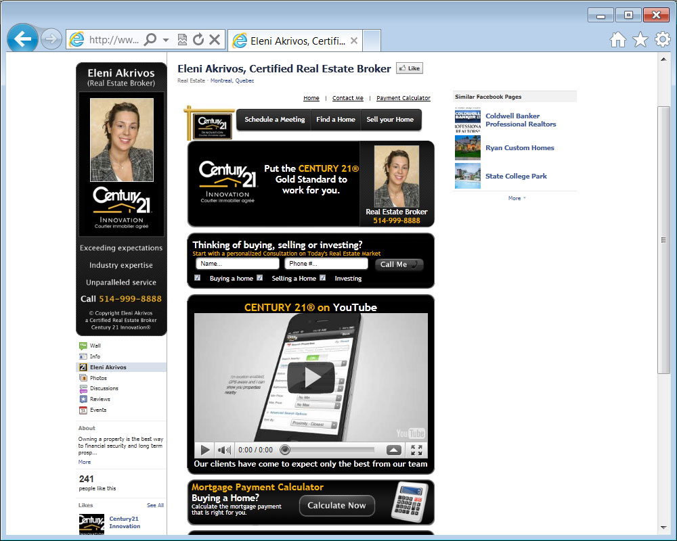Open the Info sidebar item
Viewport: 677px width, 541px height.
(95, 356)
